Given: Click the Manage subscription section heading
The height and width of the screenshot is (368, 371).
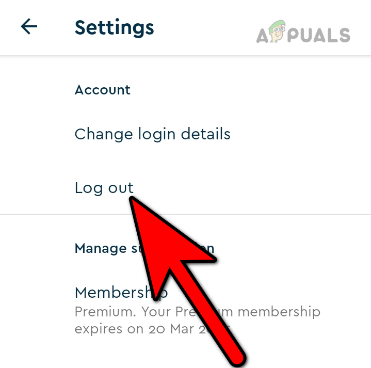Looking at the screenshot, I should click(144, 248).
